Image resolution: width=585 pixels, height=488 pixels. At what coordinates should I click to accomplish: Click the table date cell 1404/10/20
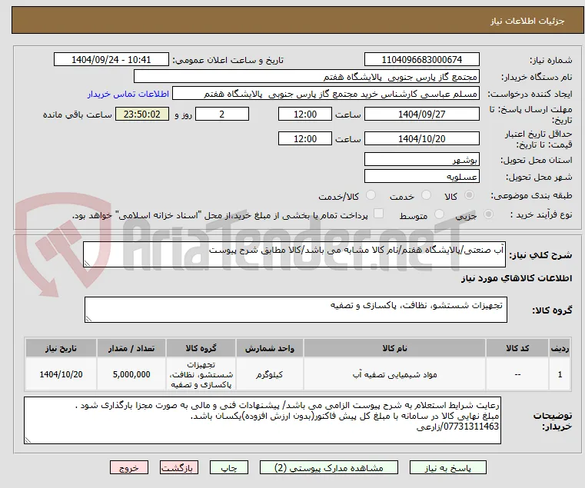(x=61, y=374)
